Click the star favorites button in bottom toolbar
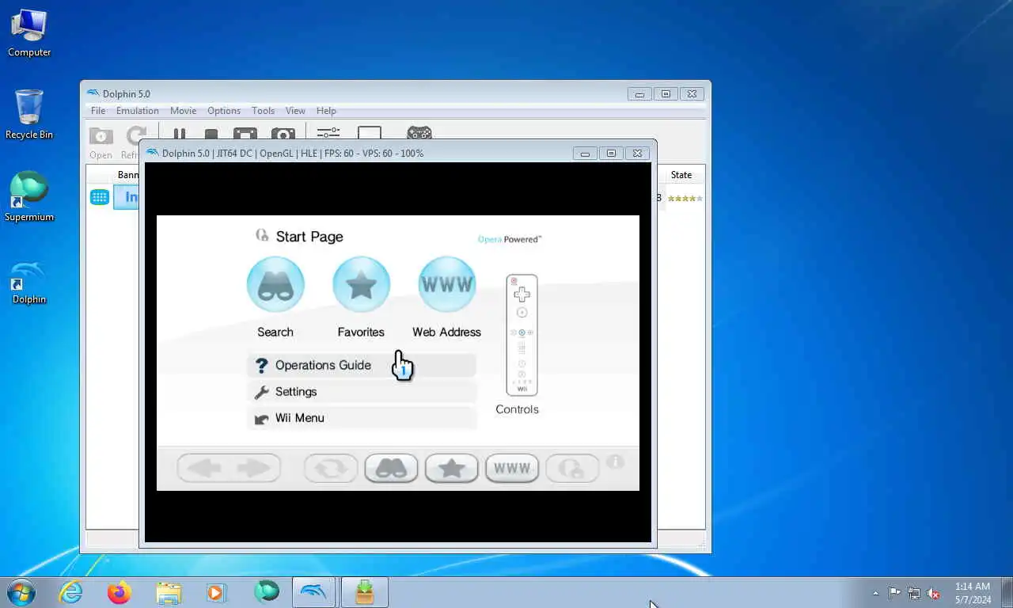Screen dimensions: 1013x608 [452, 468]
